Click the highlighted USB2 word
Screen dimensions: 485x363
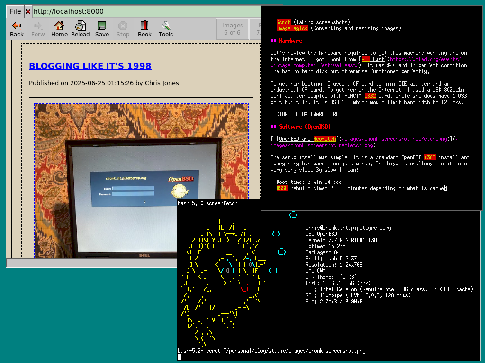pyautogui.click(x=370, y=96)
